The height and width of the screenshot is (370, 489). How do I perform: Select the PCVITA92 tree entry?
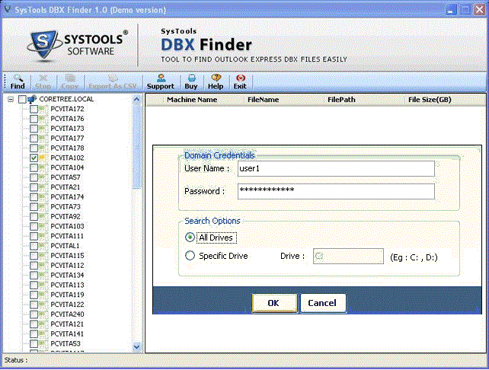coord(66,216)
